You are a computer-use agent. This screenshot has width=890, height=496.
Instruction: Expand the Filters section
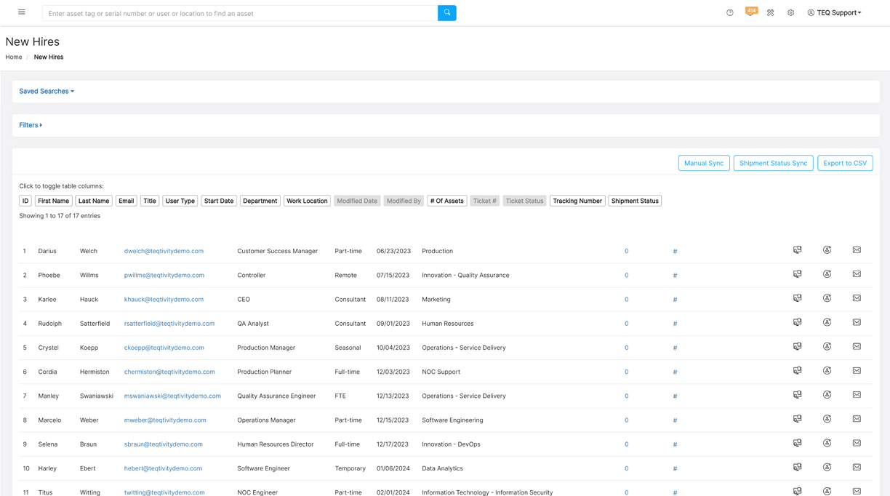coord(31,125)
